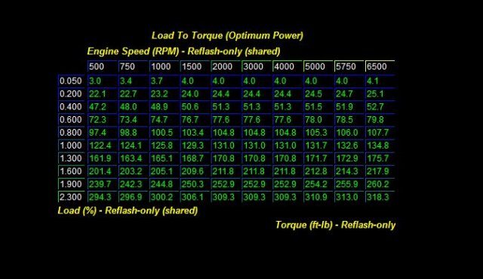Image resolution: width=483 pixels, height=279 pixels.
Task: Click the 2.300 load row header
Action: click(71, 197)
